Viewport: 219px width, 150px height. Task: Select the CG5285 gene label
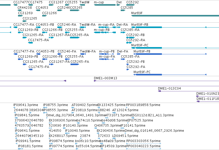127,7
